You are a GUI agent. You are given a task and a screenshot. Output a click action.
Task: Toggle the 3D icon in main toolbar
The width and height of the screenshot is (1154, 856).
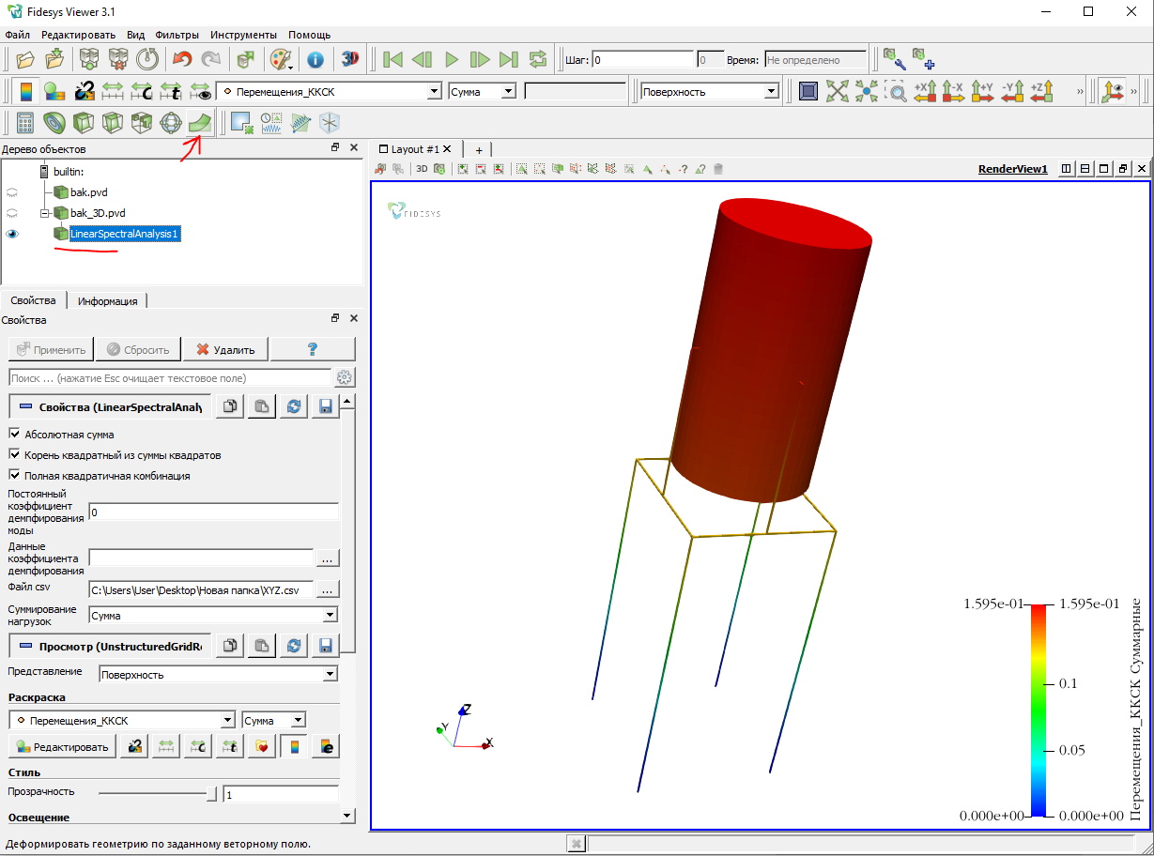(x=350, y=59)
